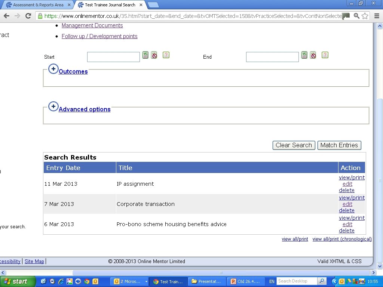Click the Entry Date column header

pyautogui.click(x=80, y=168)
